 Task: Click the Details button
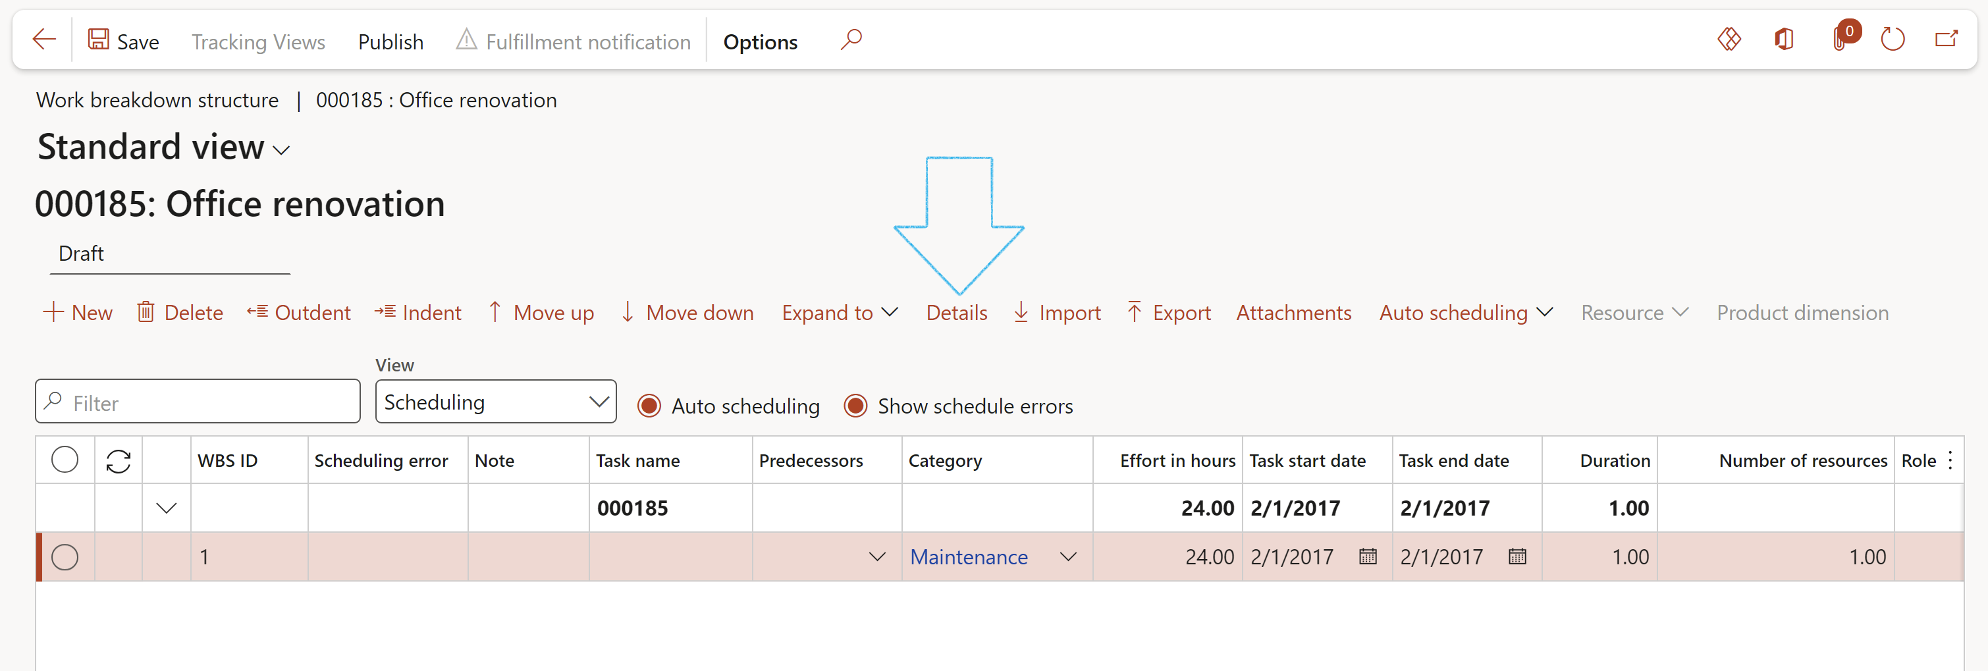(956, 313)
